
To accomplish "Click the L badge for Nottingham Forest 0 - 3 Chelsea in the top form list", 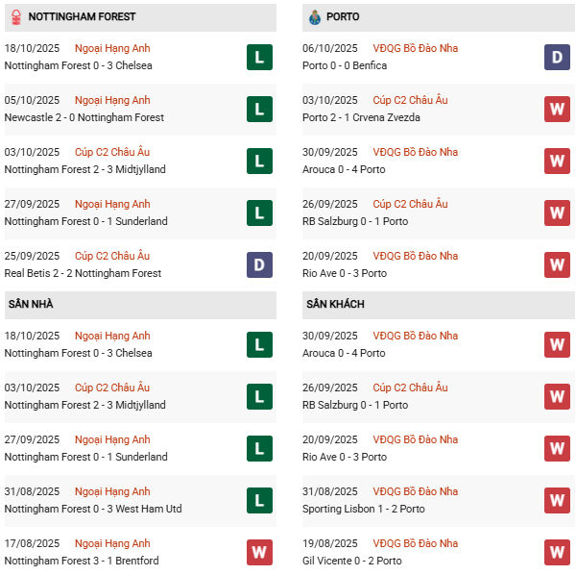I will pyautogui.click(x=259, y=57).
